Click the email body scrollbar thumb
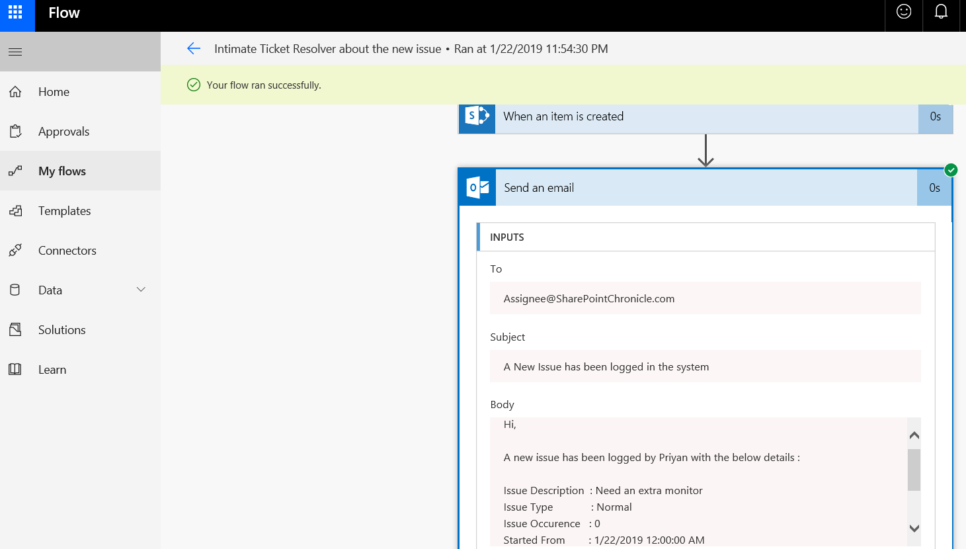The width and height of the screenshot is (966, 549). click(914, 470)
